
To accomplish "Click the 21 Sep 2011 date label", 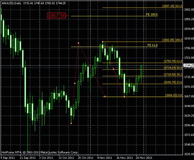I will point(28,158).
